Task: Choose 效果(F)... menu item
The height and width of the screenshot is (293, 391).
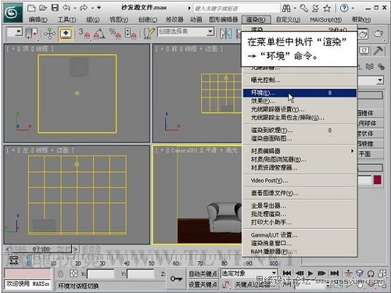Action: click(300, 101)
